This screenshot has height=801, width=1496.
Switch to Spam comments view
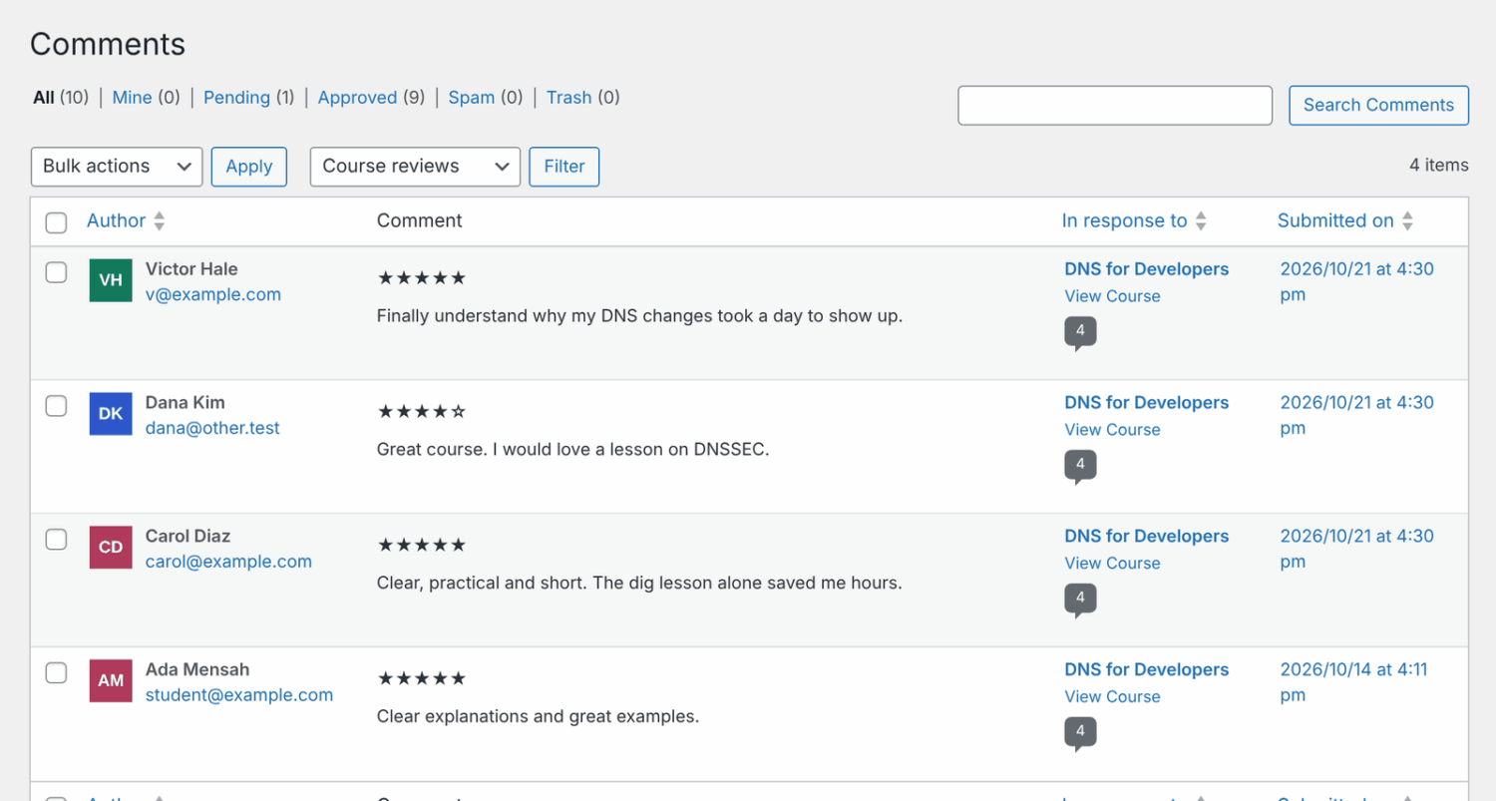click(x=485, y=98)
